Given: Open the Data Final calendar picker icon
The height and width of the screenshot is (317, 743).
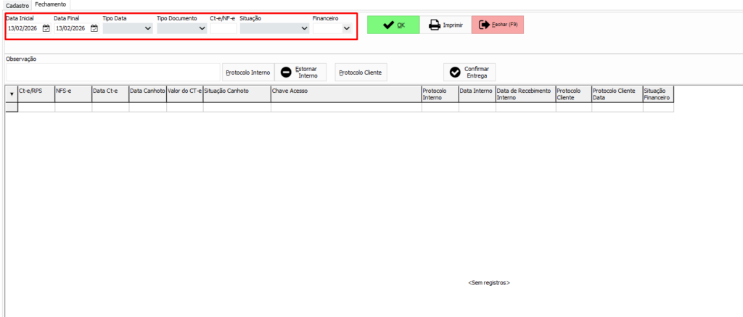Looking at the screenshot, I should click(x=94, y=28).
